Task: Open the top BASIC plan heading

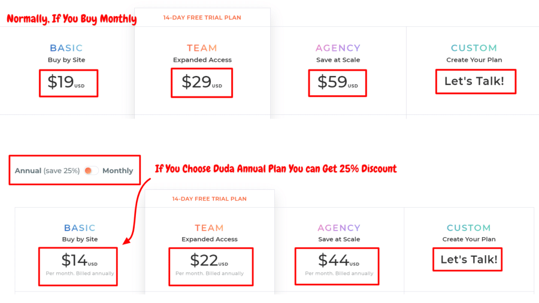Action: [66, 48]
